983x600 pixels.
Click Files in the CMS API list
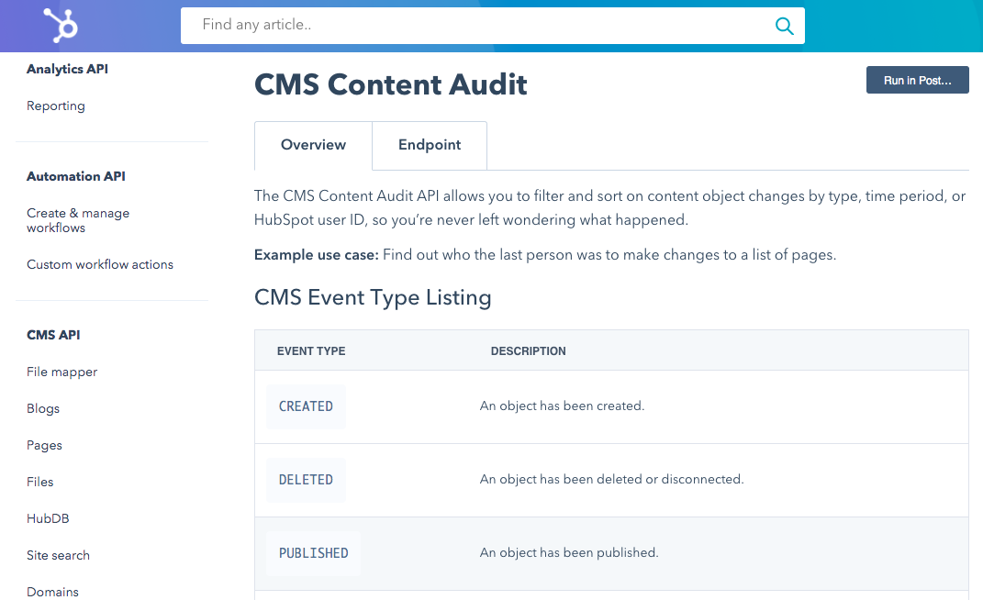point(40,482)
